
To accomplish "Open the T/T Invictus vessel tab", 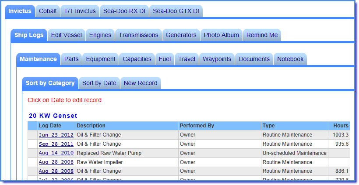I will pyautogui.click(x=80, y=11).
